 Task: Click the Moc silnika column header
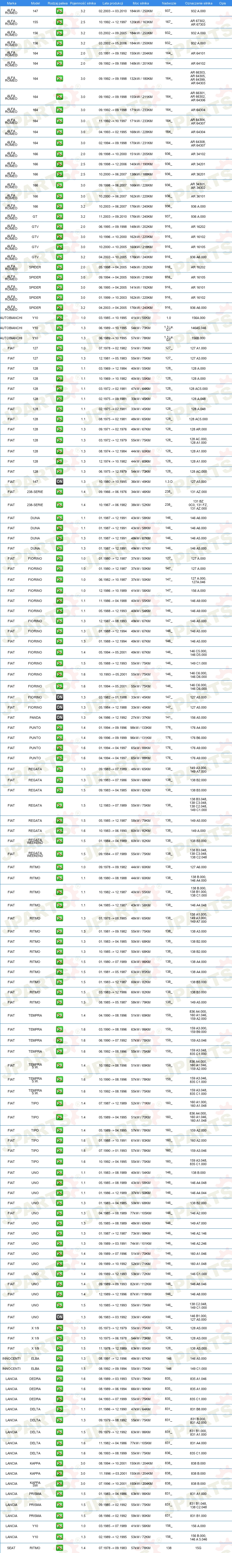[x=141, y=3]
